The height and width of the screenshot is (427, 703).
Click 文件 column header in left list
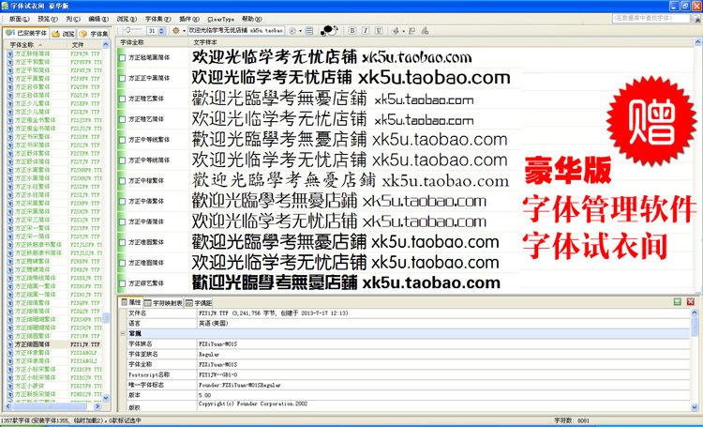click(84, 44)
